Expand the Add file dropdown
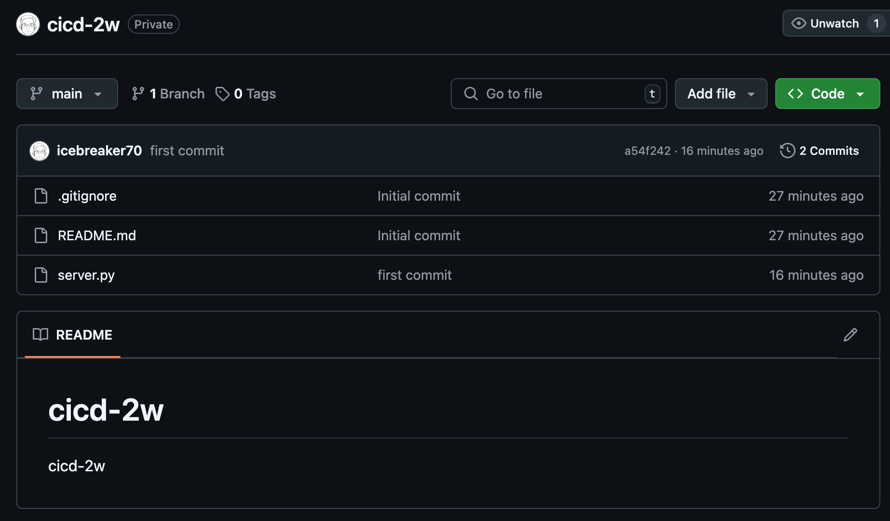Viewport: 890px width, 521px height. [x=721, y=94]
